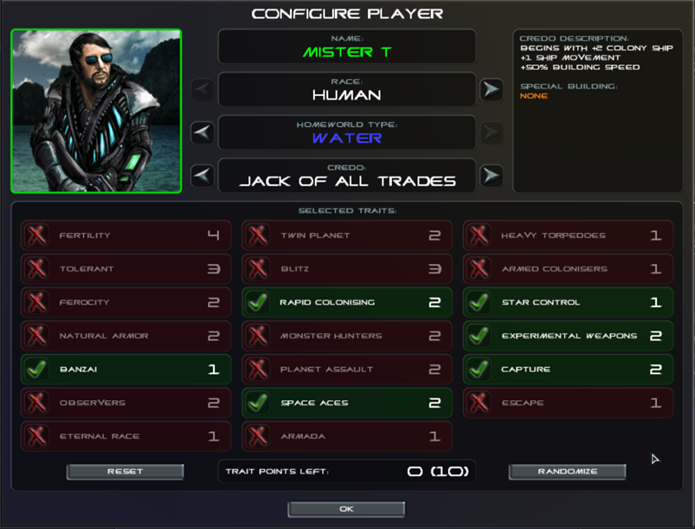Click the green checkmark beside Space Aces
This screenshot has width=695, height=529.
pyautogui.click(x=258, y=403)
